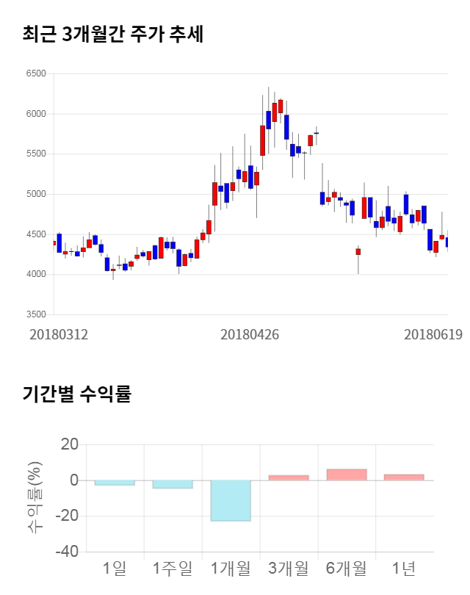470x595 pixels.
Task: Click the 20 tick on returns axis
Action: (70, 444)
